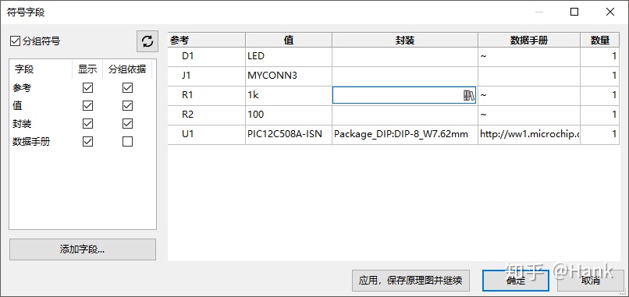Viewport: 629px width, 297px height.
Task: Click the empty footprint cell for R2
Action: (405, 115)
